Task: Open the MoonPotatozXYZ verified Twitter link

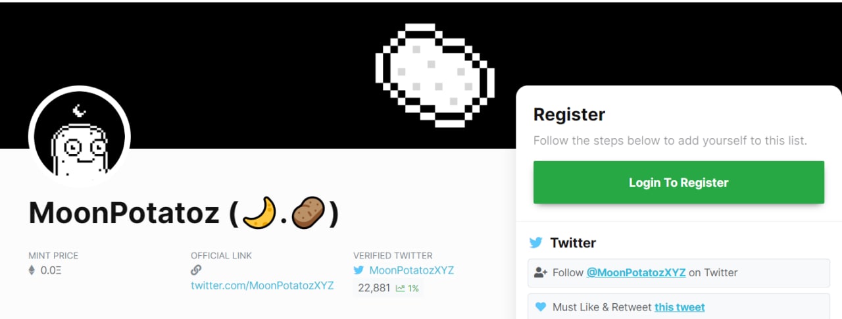Action: point(412,270)
